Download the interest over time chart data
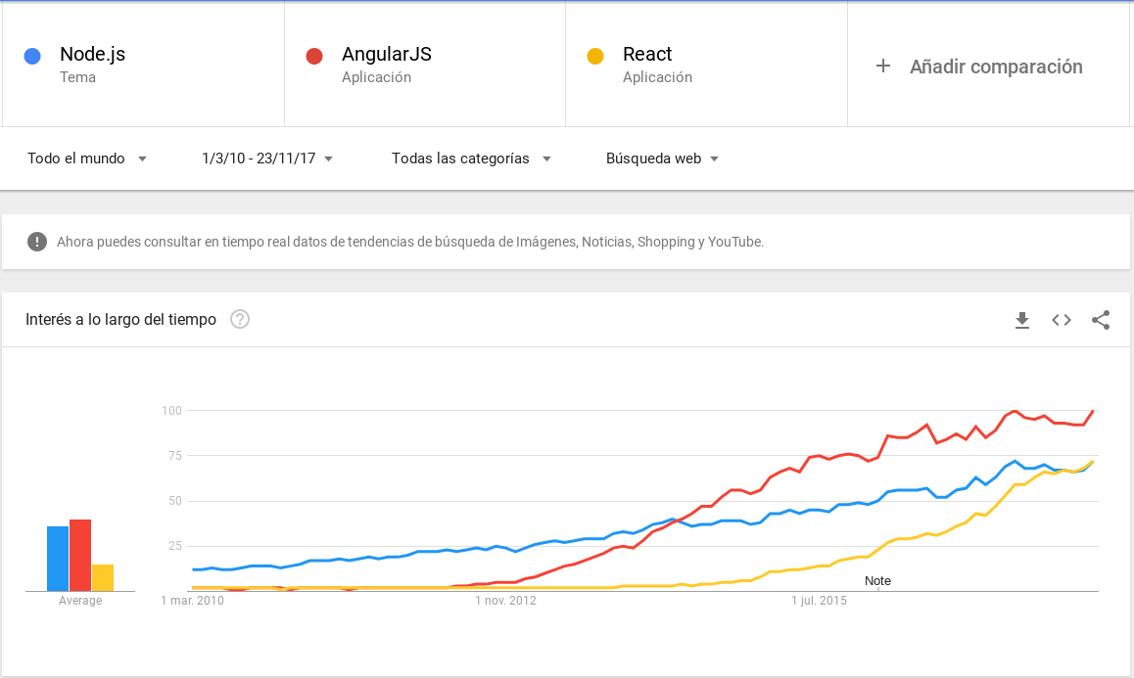Screen dimensions: 1134x678 coord(1022,320)
